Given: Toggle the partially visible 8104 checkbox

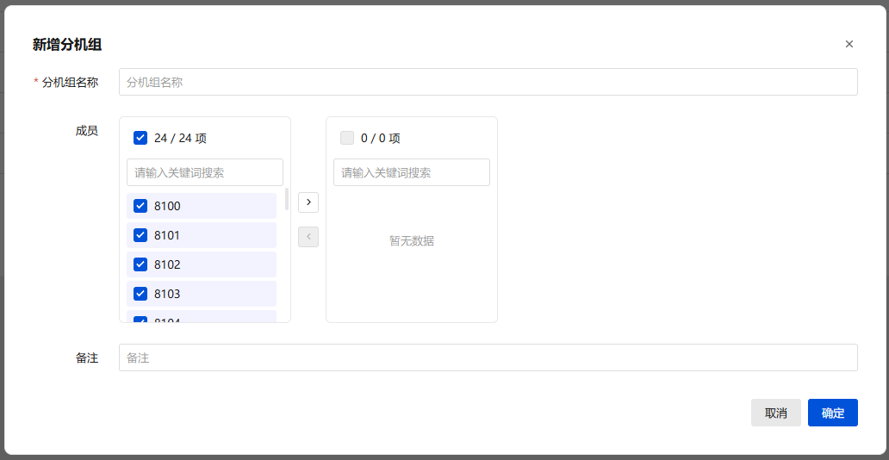Looking at the screenshot, I should pos(140,320).
